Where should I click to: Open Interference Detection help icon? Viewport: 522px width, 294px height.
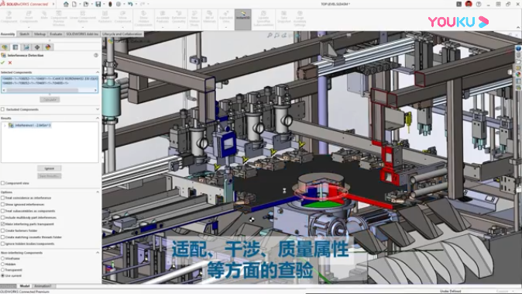(x=96, y=55)
